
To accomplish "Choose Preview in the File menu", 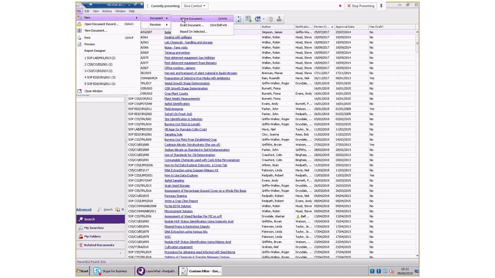I will [x=108, y=44].
